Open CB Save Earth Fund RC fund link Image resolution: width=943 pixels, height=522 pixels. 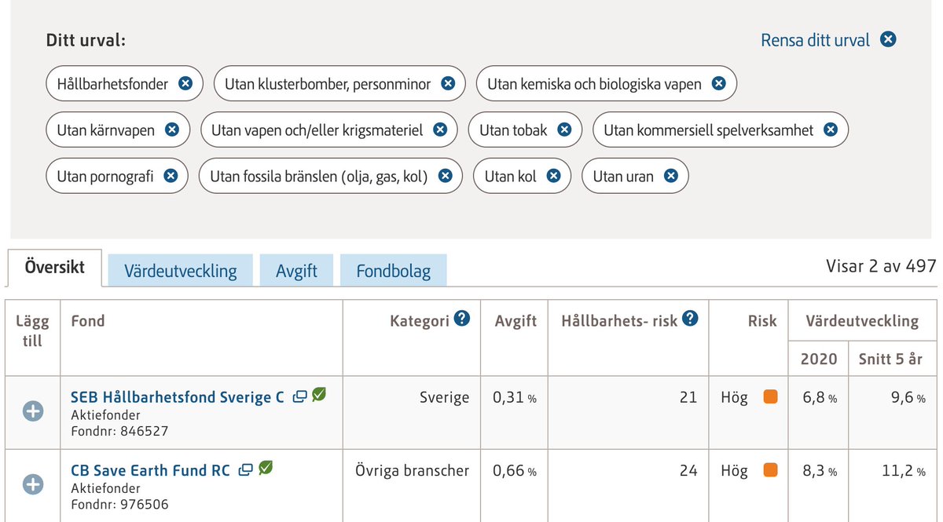150,470
